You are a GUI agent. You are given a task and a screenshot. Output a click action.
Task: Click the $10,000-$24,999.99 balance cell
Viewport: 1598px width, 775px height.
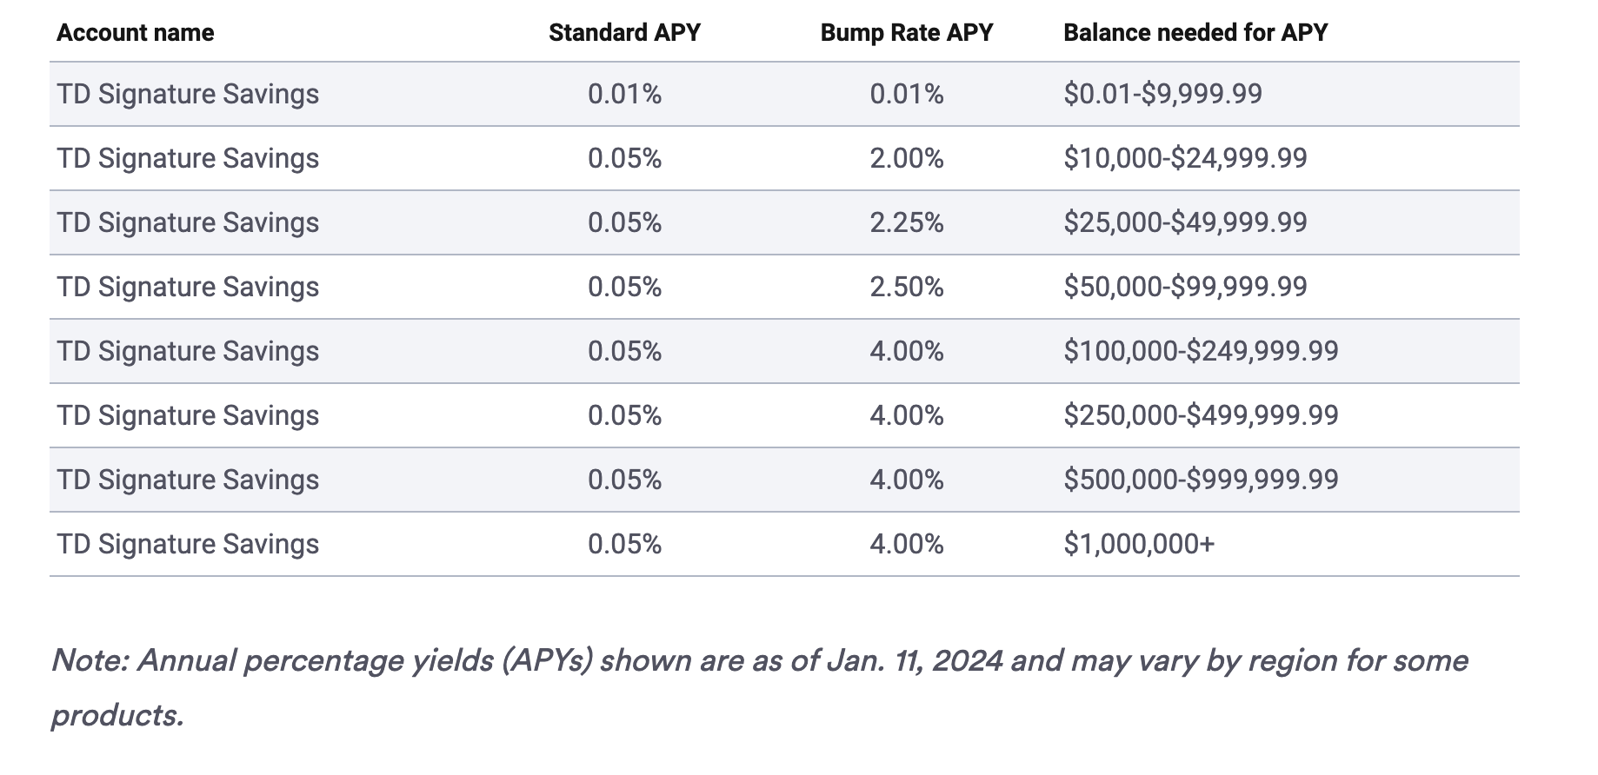point(1185,158)
